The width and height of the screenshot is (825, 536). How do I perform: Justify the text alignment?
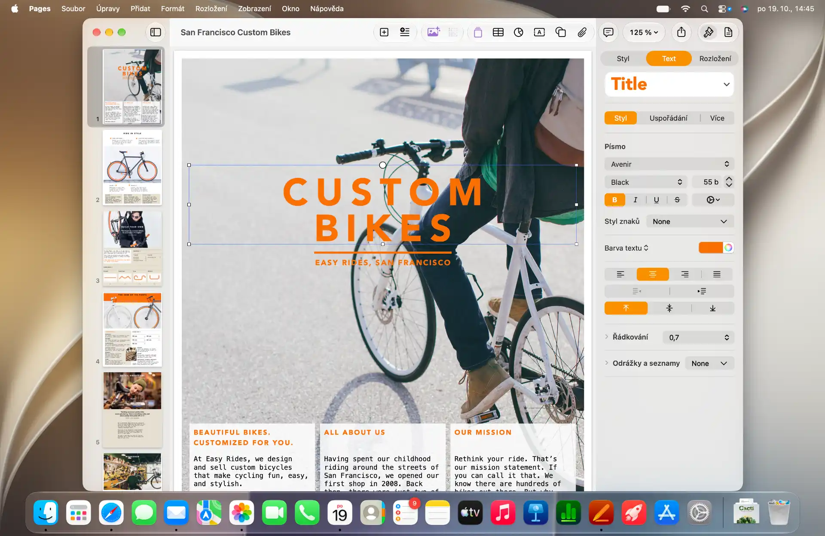point(717,274)
